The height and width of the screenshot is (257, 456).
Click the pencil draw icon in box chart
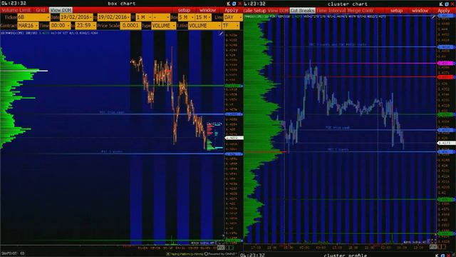(x=221, y=34)
